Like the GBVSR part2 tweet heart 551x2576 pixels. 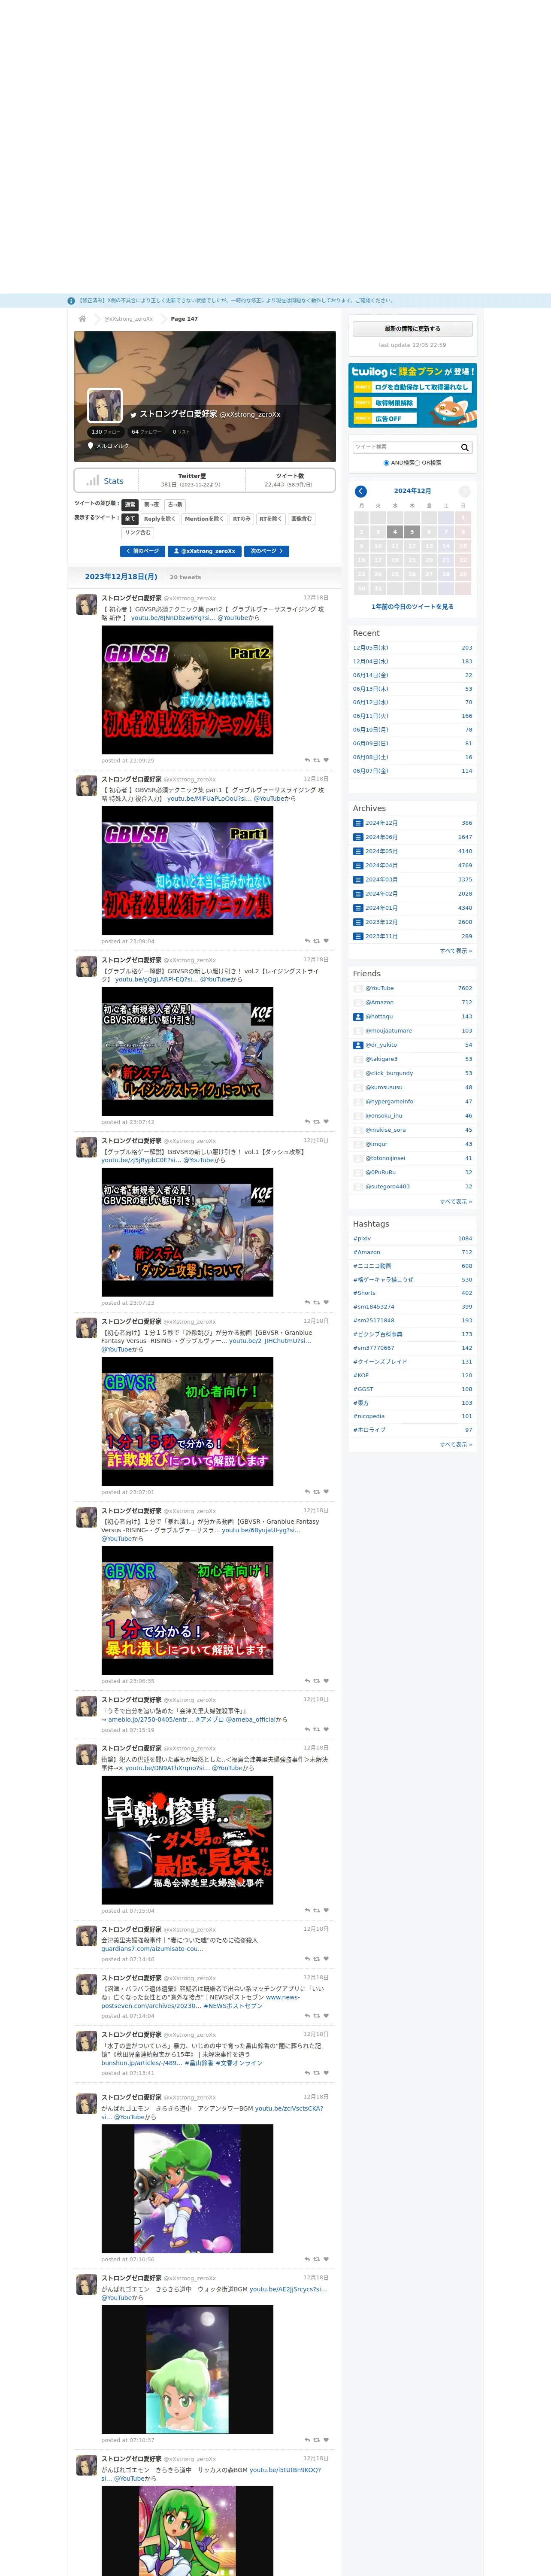click(x=326, y=760)
